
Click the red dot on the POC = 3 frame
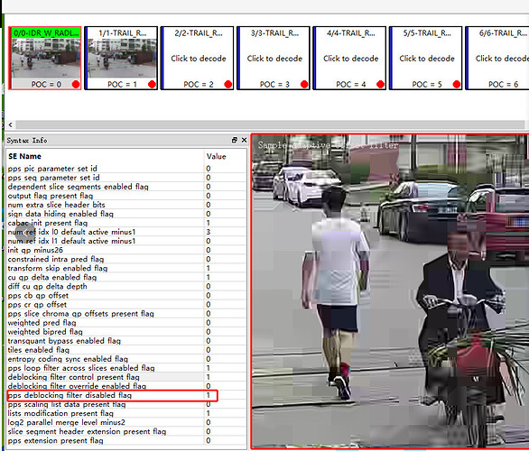pyautogui.click(x=304, y=84)
